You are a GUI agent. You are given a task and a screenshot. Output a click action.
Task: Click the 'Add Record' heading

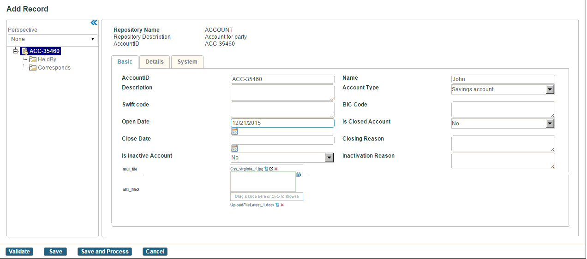click(27, 9)
